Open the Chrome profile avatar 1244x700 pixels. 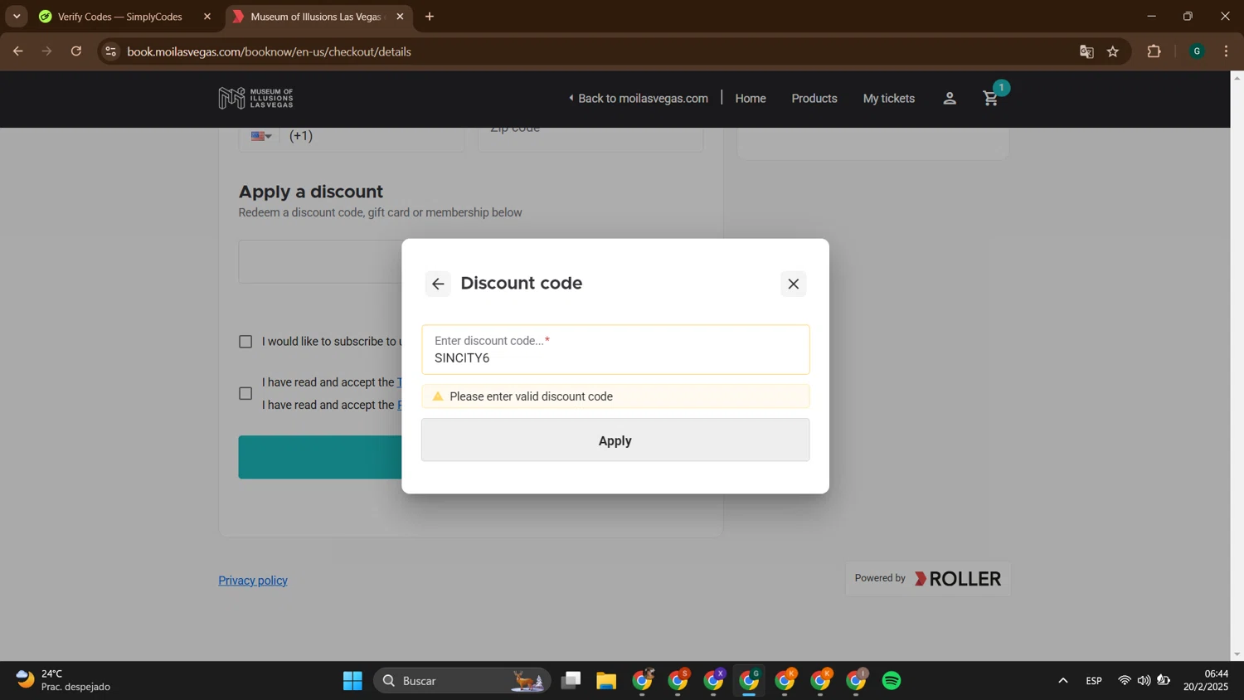pyautogui.click(x=1197, y=51)
